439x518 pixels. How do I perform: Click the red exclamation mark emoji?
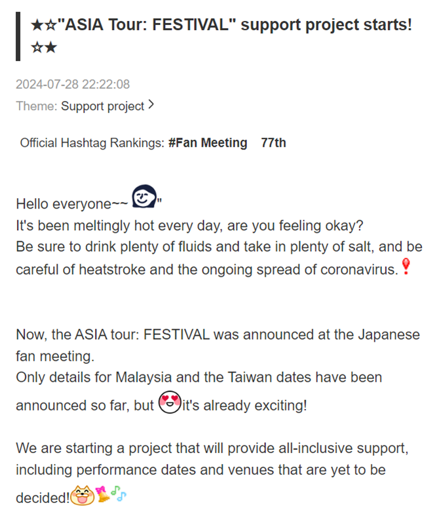click(406, 266)
